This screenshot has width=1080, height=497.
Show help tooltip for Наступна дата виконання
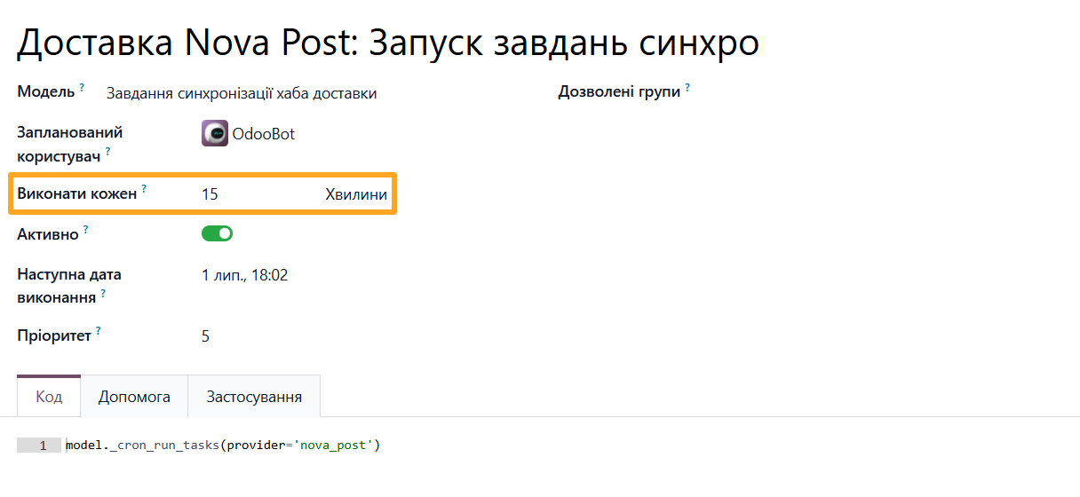(x=103, y=293)
